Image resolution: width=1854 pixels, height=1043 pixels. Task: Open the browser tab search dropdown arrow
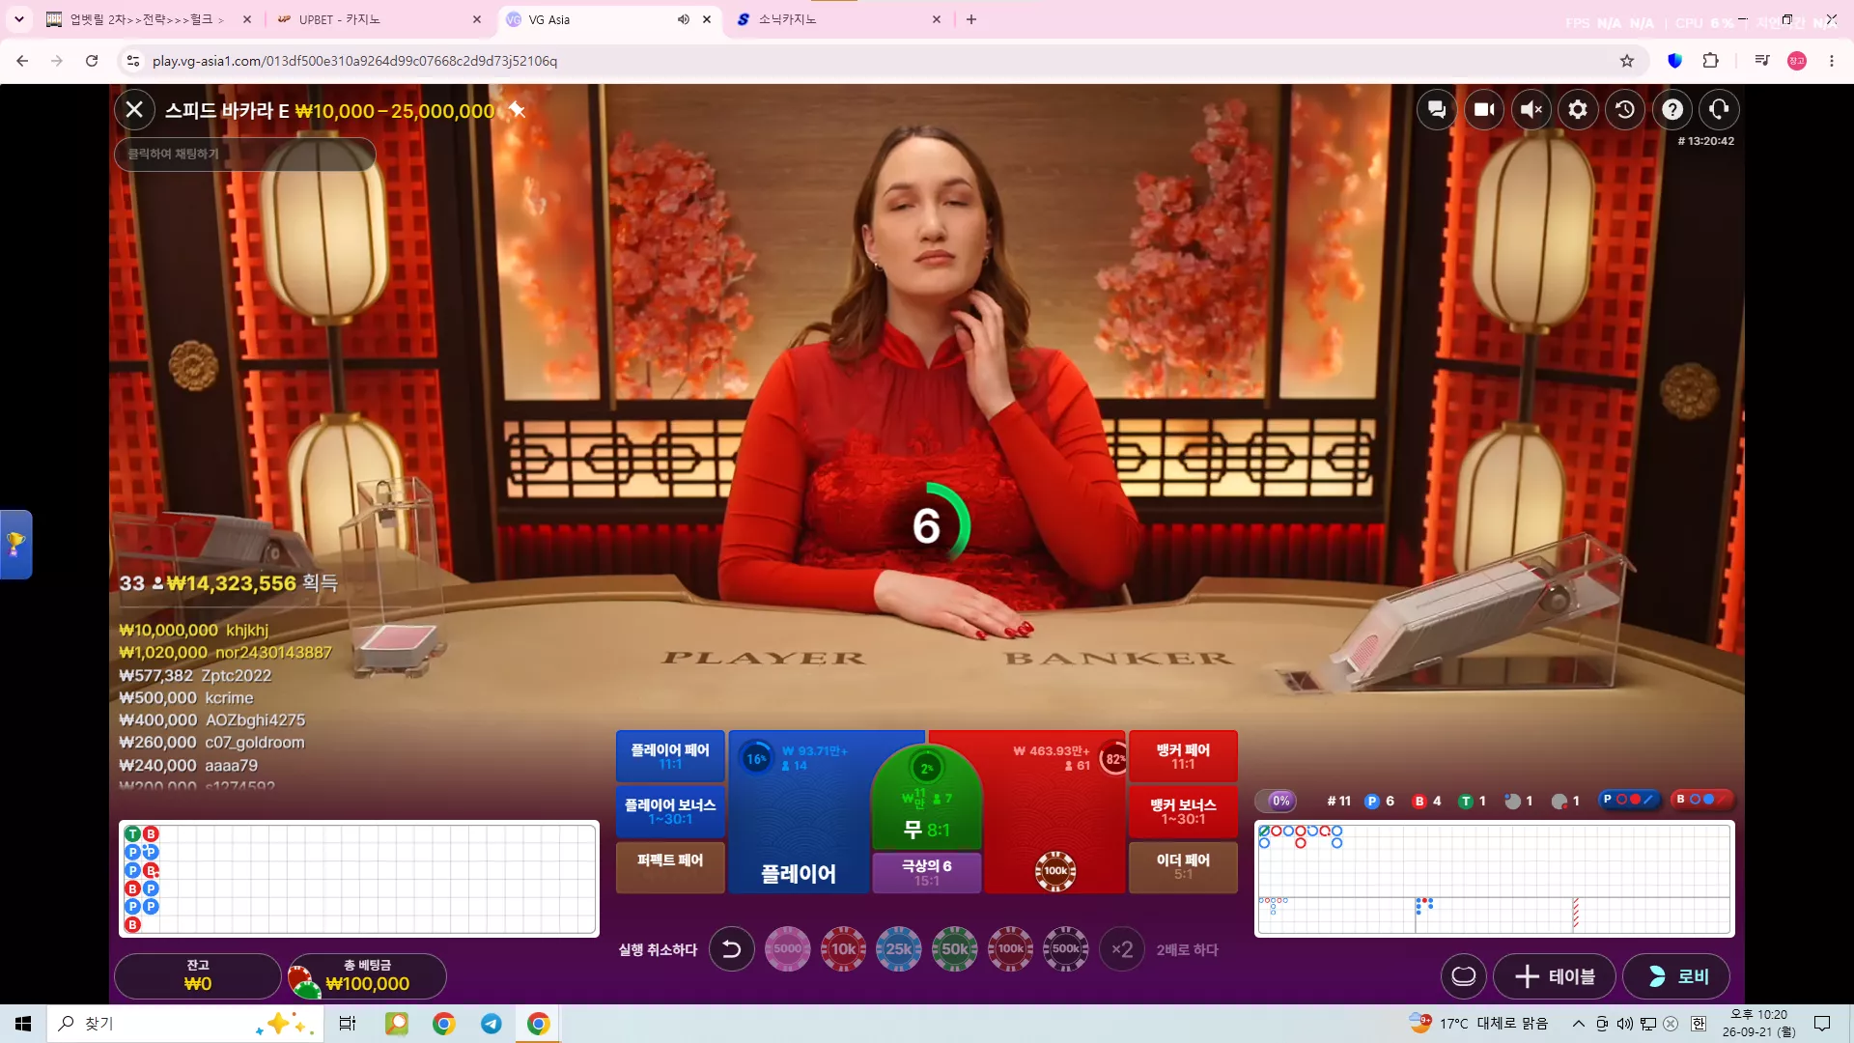18,19
